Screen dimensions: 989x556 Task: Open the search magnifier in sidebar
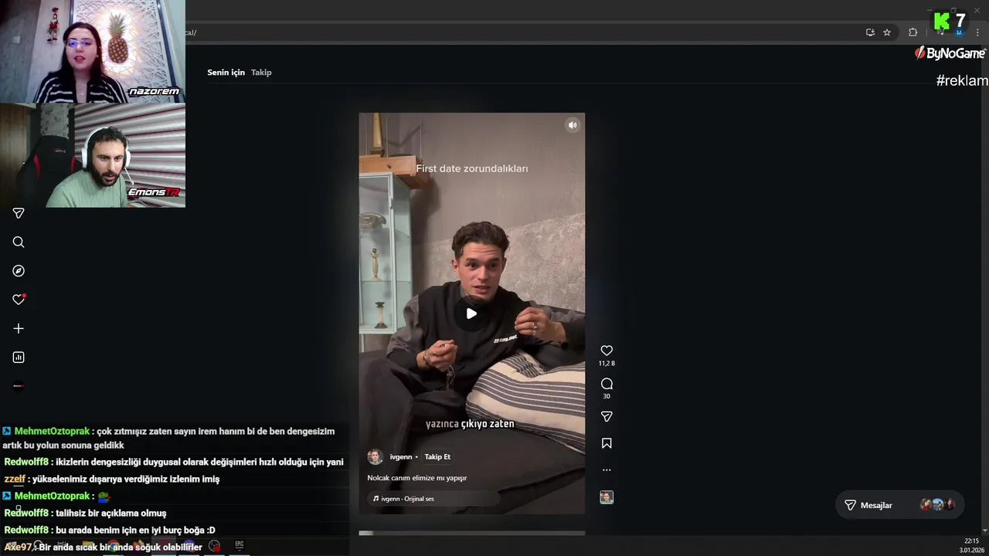coord(19,242)
